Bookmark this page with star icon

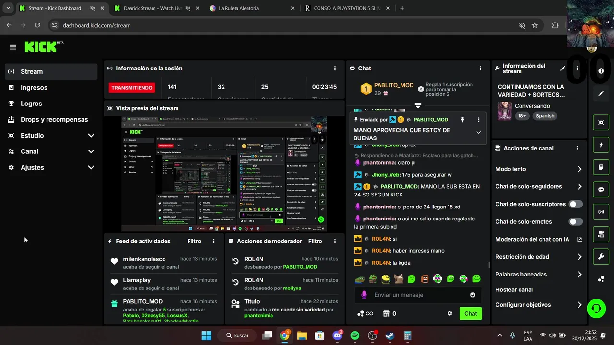535,25
